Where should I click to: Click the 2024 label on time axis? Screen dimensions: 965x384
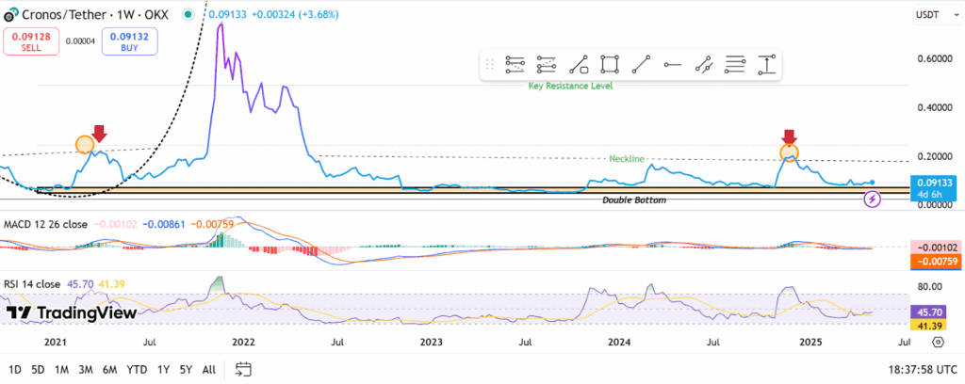coord(618,341)
